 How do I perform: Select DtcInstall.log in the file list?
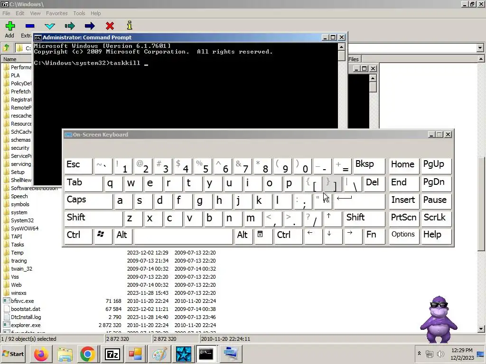click(x=26, y=317)
